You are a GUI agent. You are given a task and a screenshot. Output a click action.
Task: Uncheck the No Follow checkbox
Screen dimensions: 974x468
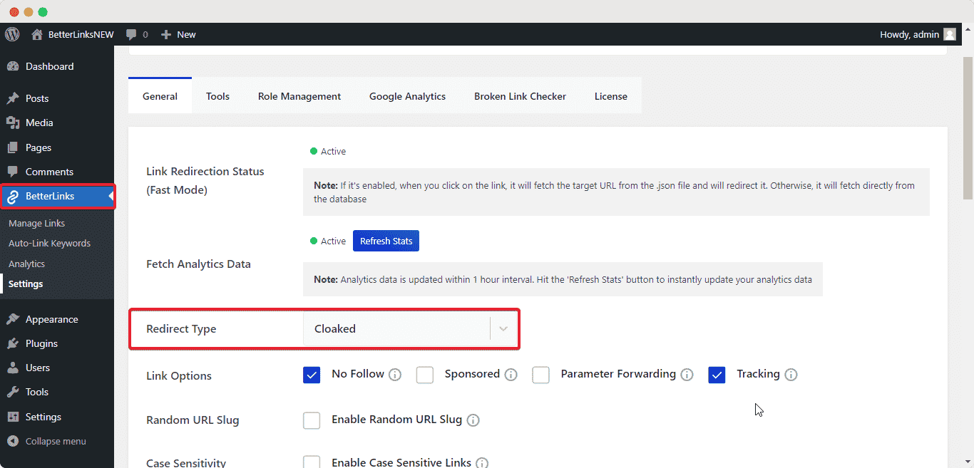[x=312, y=375]
